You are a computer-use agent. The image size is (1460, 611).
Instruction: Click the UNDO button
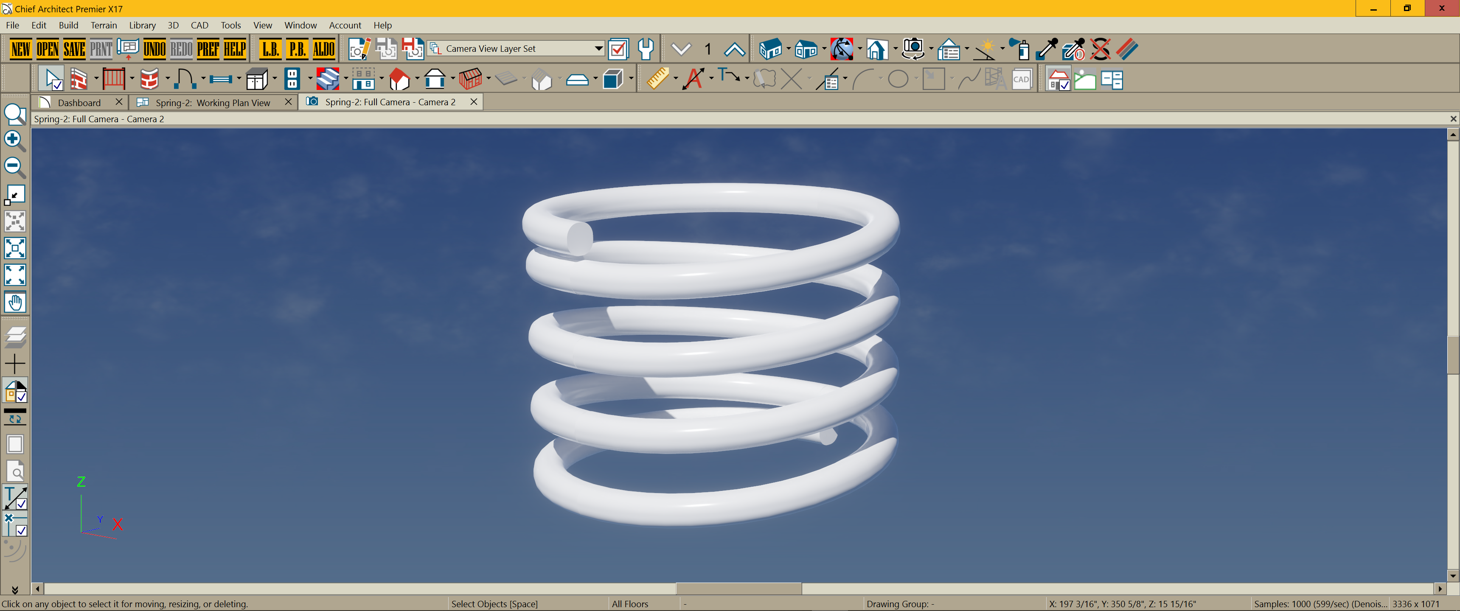point(154,49)
